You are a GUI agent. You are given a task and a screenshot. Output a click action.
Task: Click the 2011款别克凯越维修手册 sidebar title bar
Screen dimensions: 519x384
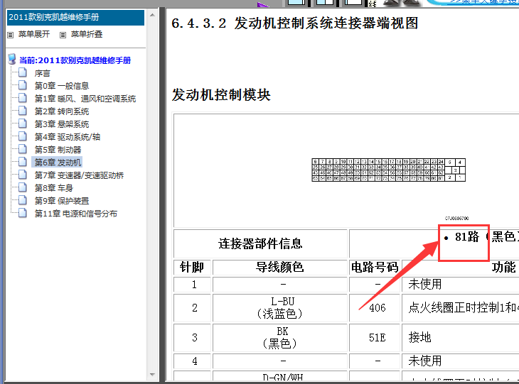[75, 18]
